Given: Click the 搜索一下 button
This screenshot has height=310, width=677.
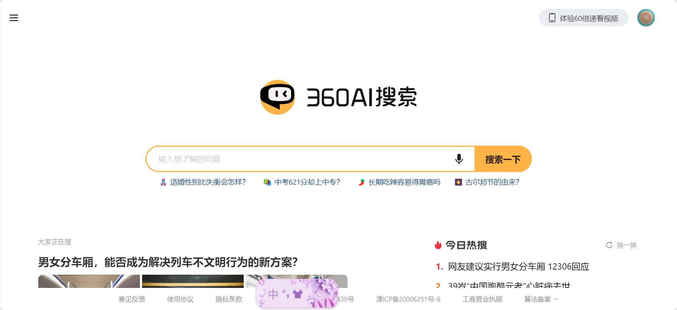Looking at the screenshot, I should tap(503, 159).
